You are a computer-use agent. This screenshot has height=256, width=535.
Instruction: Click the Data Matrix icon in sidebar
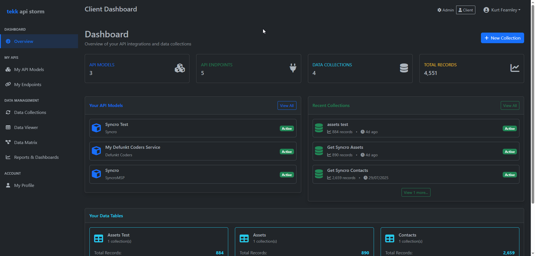tap(8, 142)
